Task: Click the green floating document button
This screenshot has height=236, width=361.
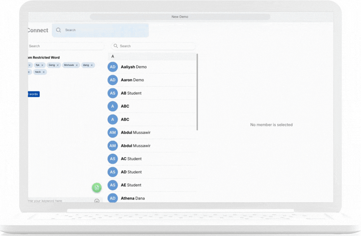Action: click(x=97, y=188)
